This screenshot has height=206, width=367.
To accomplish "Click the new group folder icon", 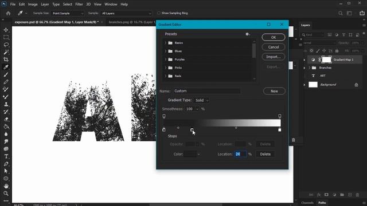I will click(342, 195).
